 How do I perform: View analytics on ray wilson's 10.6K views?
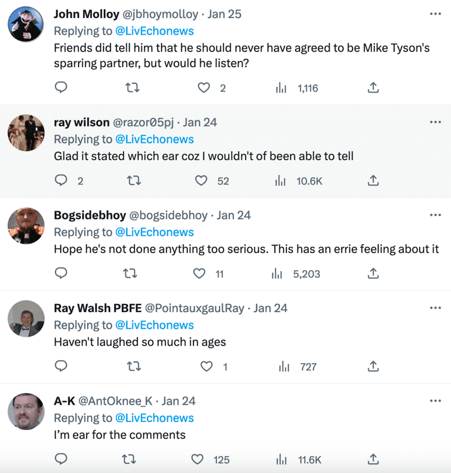click(x=281, y=181)
